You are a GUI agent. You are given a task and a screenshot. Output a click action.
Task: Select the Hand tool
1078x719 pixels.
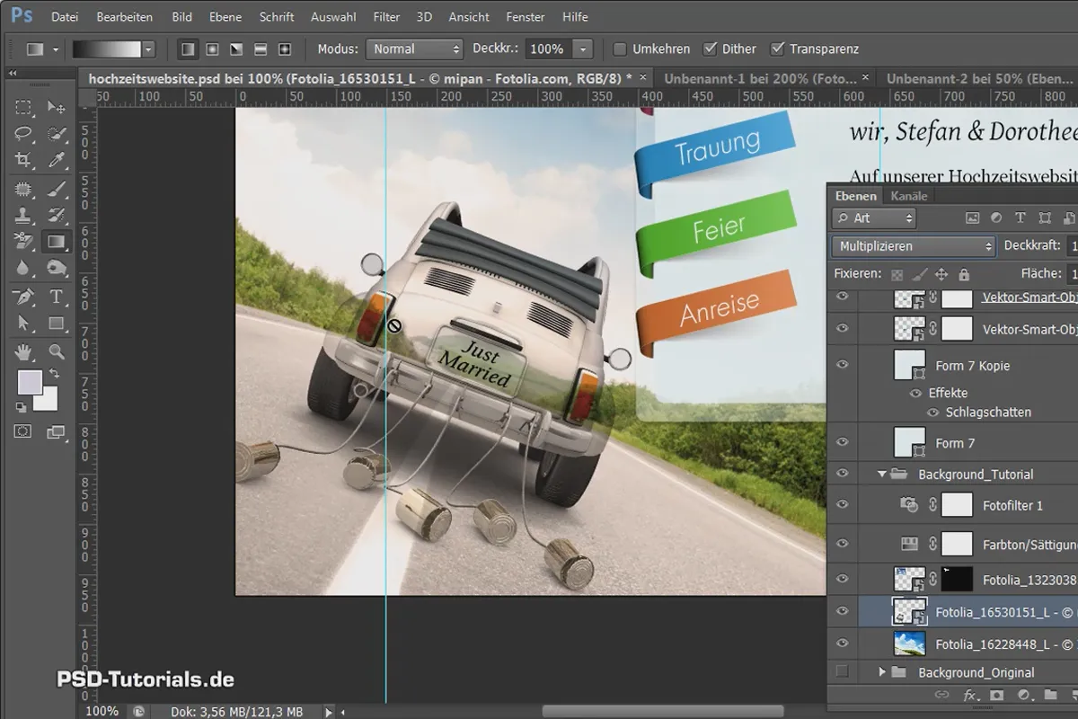tap(24, 351)
